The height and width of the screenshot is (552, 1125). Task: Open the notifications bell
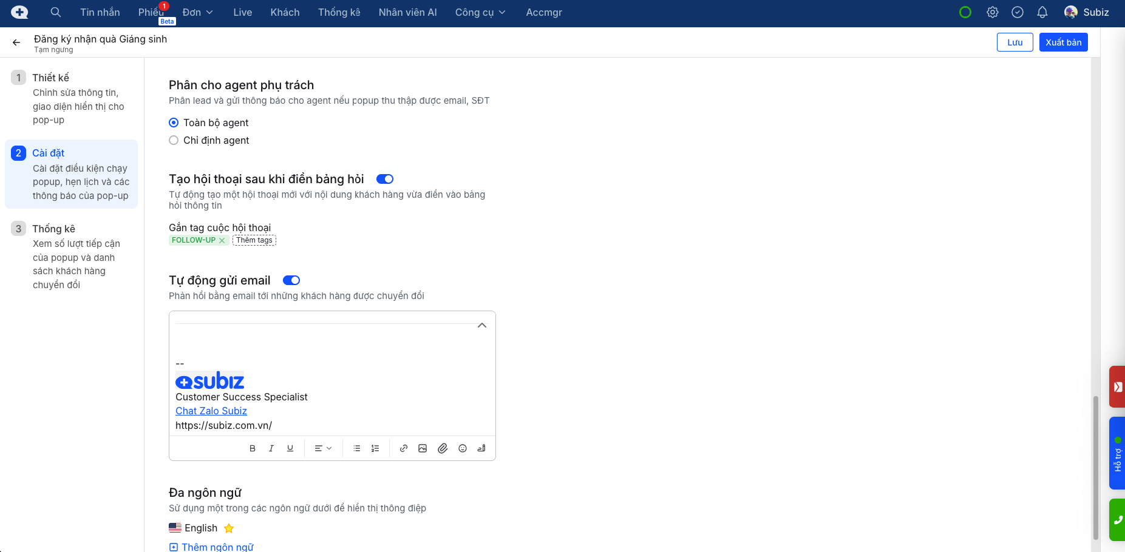(x=1042, y=12)
